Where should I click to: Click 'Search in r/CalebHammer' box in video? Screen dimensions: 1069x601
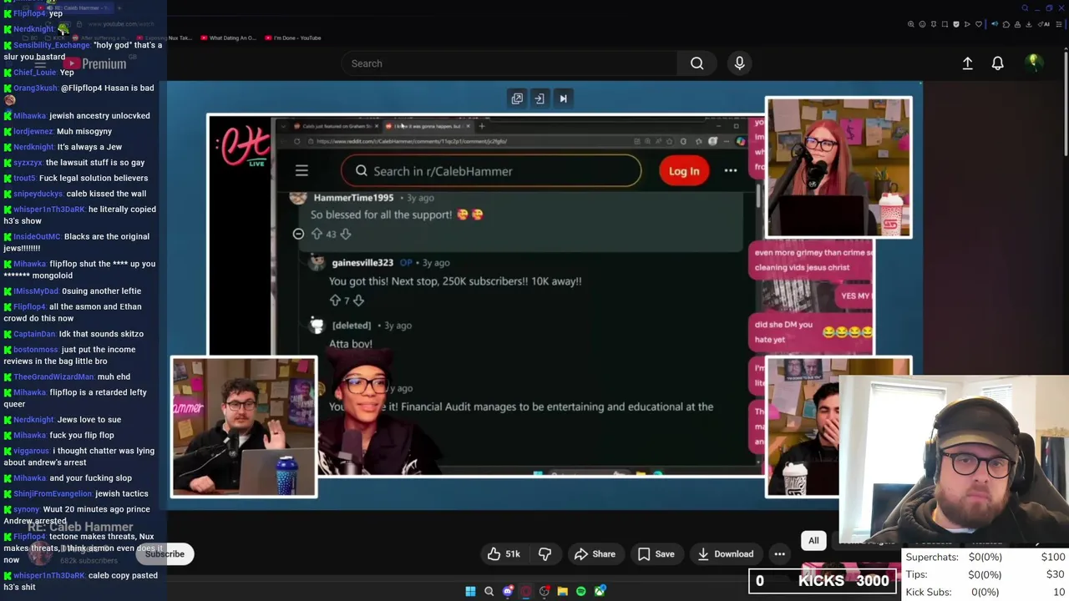click(x=491, y=171)
